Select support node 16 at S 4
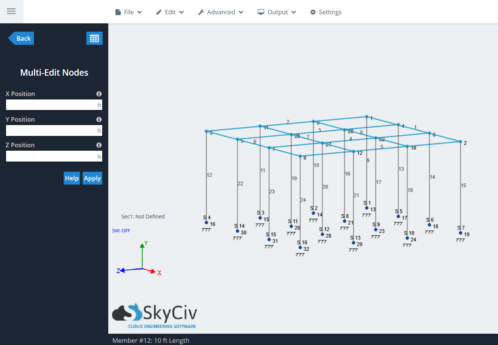The image size is (498, 345). 206,223
